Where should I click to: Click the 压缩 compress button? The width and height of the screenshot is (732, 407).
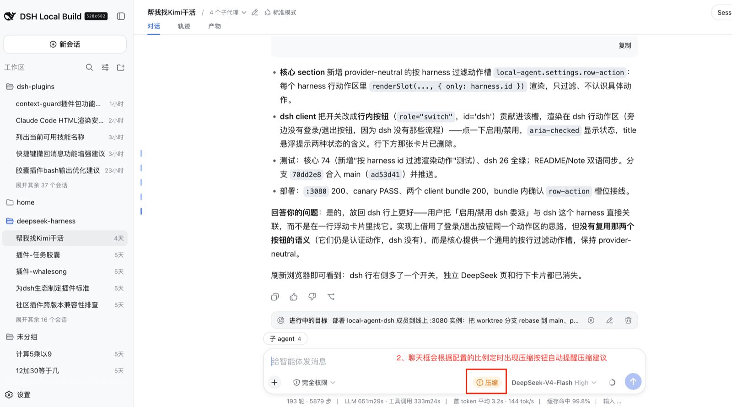(487, 382)
